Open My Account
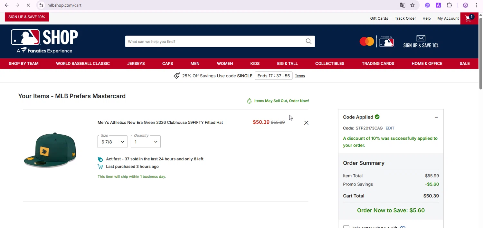 (448, 18)
